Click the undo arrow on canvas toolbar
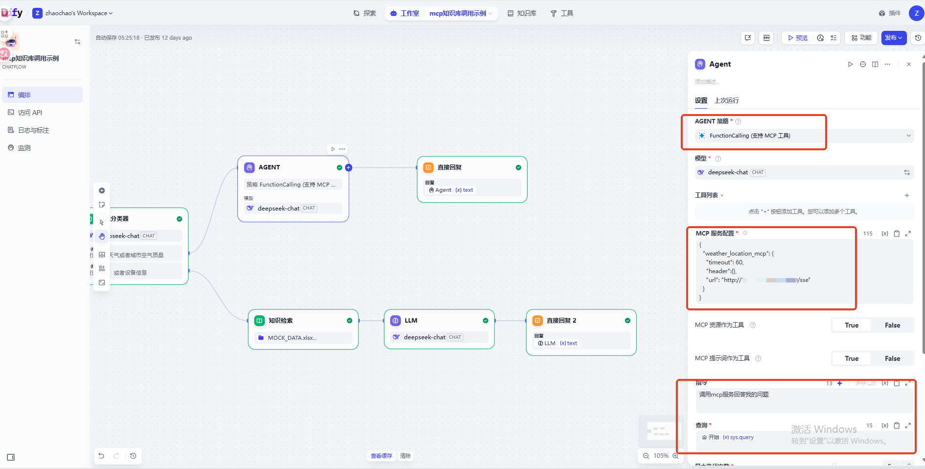The height and width of the screenshot is (469, 925). click(x=101, y=456)
